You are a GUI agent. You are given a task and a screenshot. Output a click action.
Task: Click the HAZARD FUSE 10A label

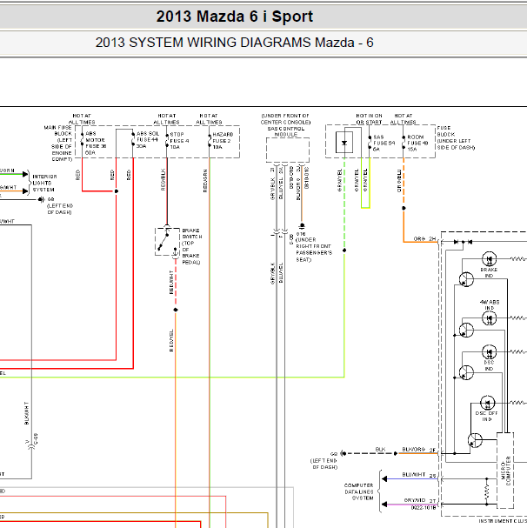tap(223, 140)
